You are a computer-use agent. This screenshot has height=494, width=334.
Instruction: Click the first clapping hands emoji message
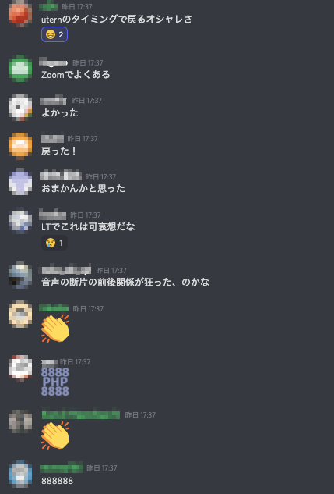point(55,329)
